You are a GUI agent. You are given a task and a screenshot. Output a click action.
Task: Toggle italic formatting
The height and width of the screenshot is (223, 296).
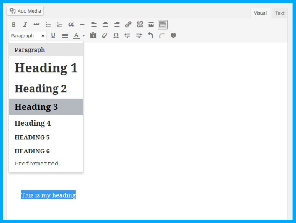tap(25, 25)
